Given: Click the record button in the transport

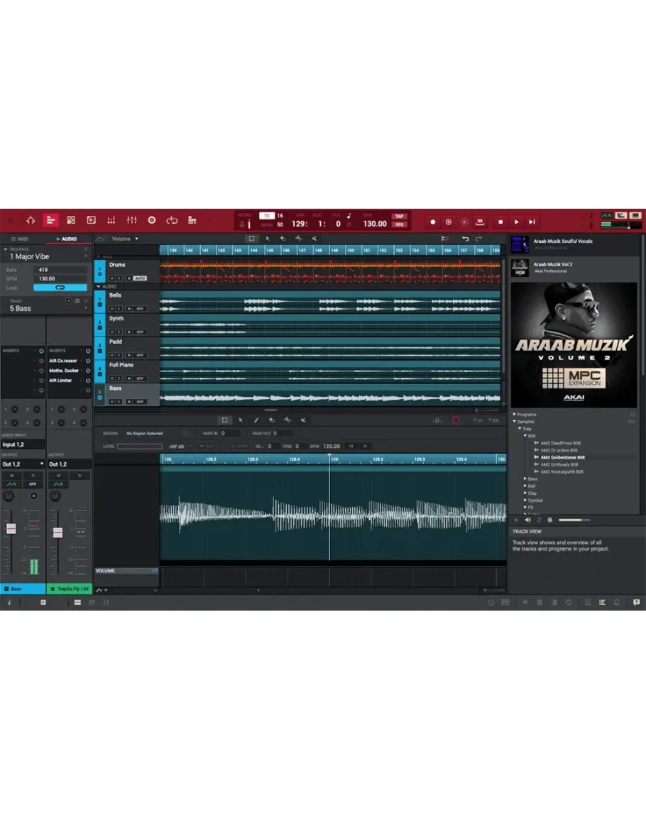Looking at the screenshot, I should pyautogui.click(x=433, y=222).
